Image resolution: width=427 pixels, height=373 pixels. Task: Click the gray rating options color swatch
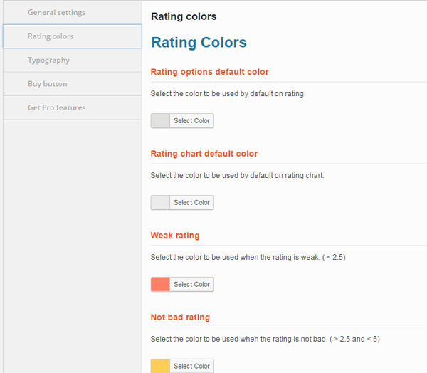pos(161,121)
